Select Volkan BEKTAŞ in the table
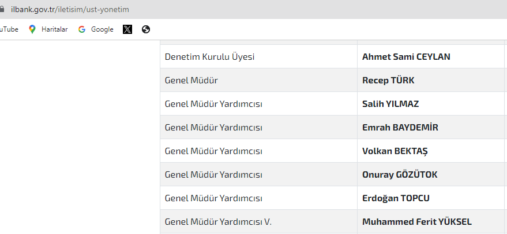The width and height of the screenshot is (507, 234). pos(395,151)
